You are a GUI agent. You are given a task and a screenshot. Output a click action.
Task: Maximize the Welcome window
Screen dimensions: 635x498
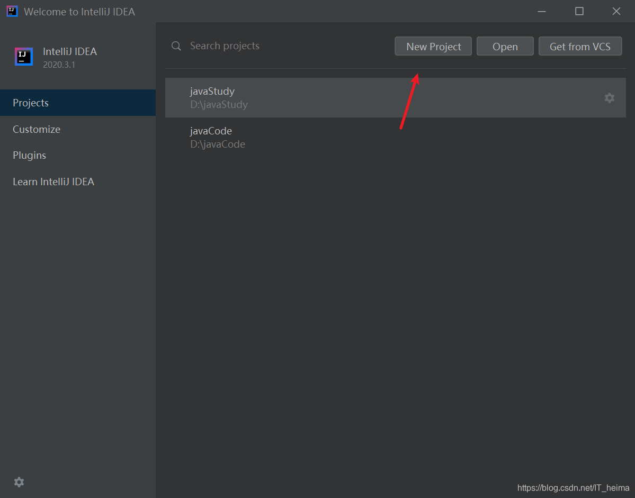point(579,11)
